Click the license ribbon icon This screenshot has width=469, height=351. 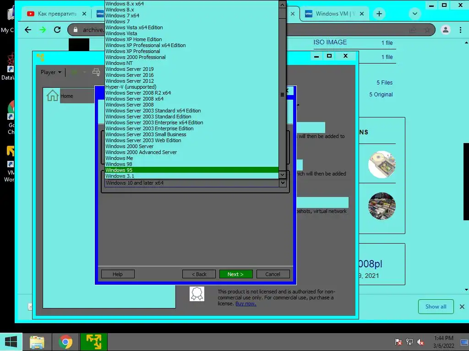[197, 294]
